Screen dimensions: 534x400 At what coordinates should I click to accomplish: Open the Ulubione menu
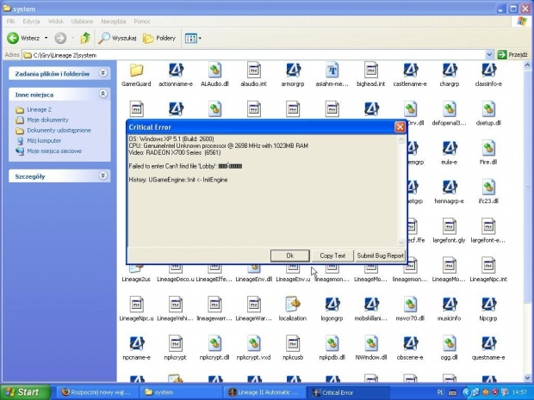[82, 22]
